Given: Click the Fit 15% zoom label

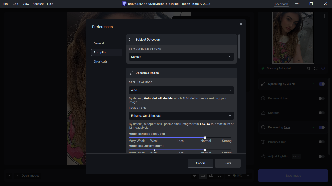Looking at the screenshot, I should (237, 176).
